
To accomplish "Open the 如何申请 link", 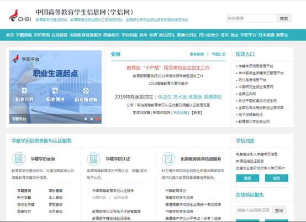I will tap(121, 198).
